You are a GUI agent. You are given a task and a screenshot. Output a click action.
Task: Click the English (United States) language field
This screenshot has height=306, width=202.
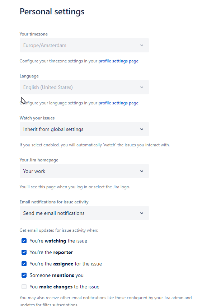click(84, 87)
